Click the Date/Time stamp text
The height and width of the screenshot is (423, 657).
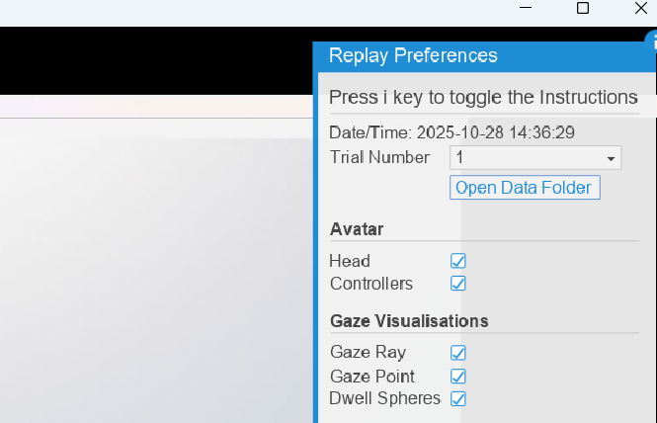(x=452, y=131)
